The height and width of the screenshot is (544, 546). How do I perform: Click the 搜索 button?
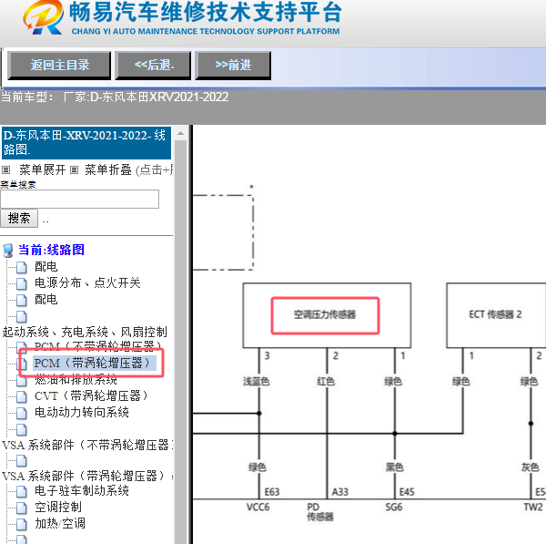[x=19, y=219]
